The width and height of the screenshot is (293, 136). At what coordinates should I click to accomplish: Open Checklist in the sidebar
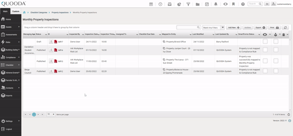click(x=11, y=65)
